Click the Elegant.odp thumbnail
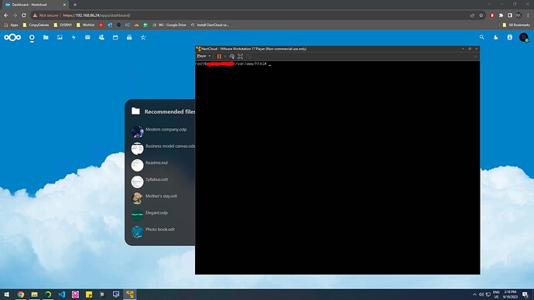The image size is (534, 300). (137, 215)
